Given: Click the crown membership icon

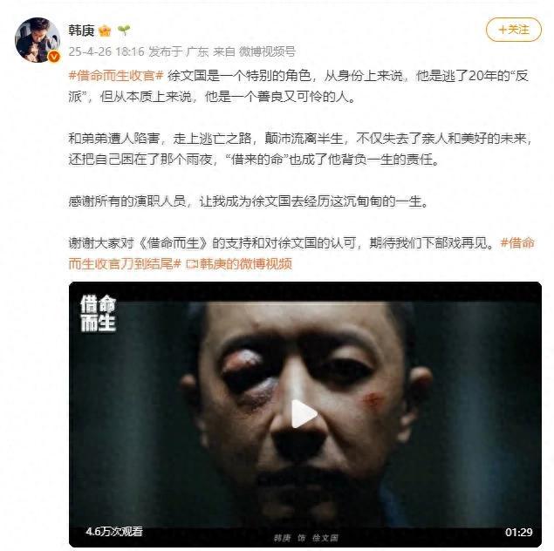Looking at the screenshot, I should click(x=105, y=31).
